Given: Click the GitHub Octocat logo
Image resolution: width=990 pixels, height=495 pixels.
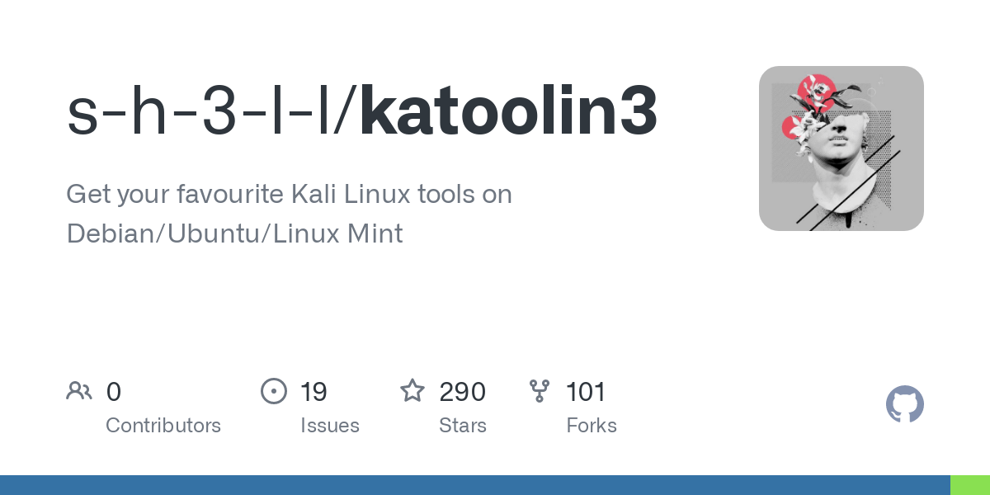Looking at the screenshot, I should coord(904,404).
